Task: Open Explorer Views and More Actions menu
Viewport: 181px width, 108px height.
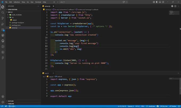Action: [38, 6]
